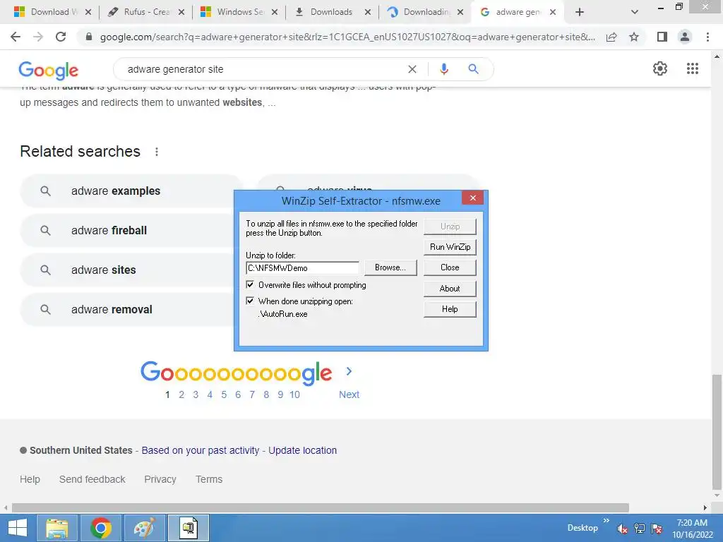
Task: Click Chrome address bar URL
Action: [x=347, y=37]
